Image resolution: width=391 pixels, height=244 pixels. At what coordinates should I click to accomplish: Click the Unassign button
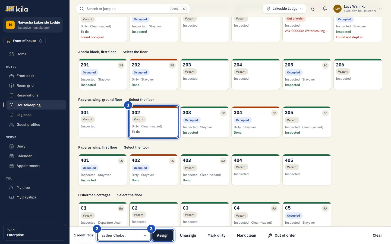click(188, 235)
